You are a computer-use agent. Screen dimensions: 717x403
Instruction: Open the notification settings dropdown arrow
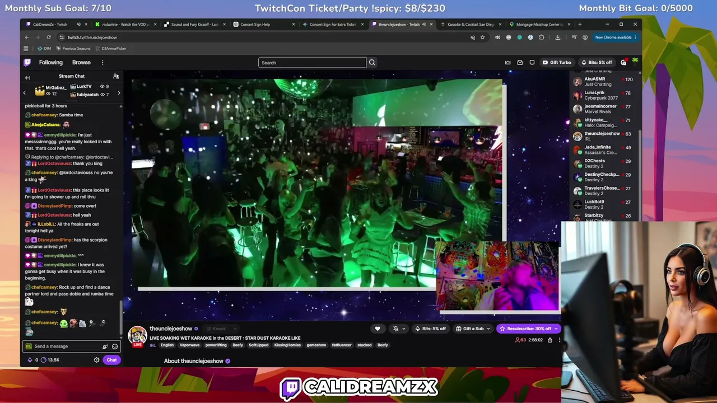pos(403,329)
